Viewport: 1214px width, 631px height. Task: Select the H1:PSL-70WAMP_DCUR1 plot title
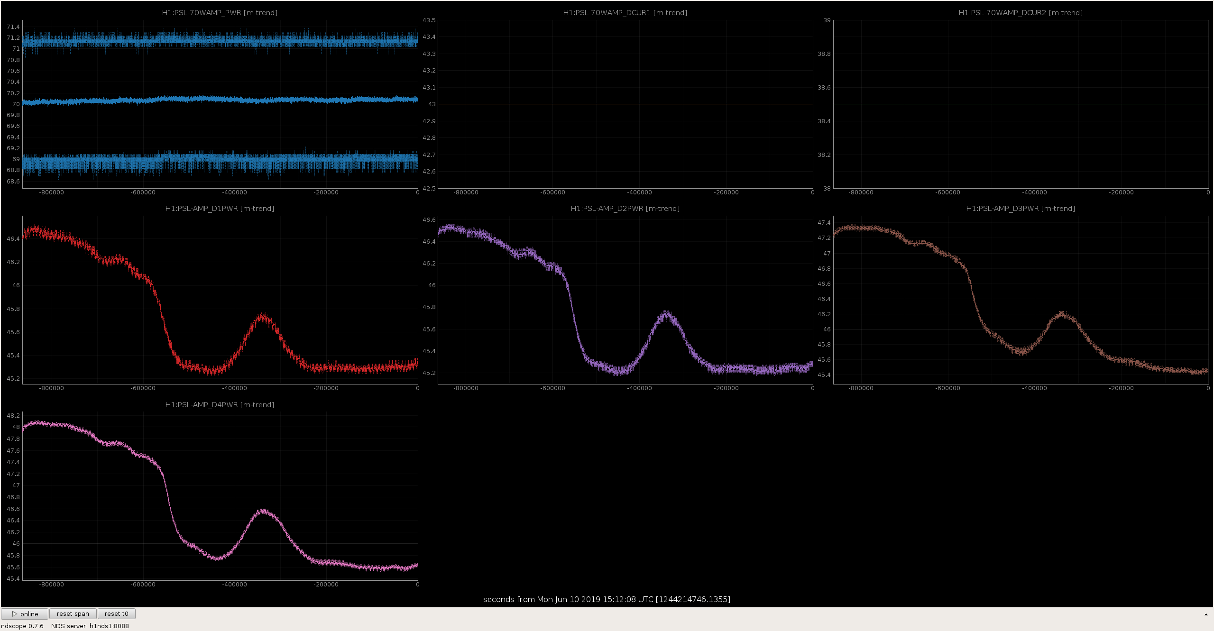click(x=625, y=13)
